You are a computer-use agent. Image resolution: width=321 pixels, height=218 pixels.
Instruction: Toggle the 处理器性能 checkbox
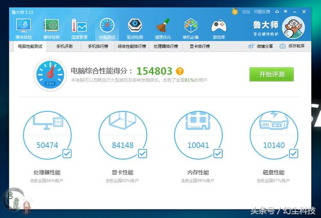pyautogui.click(x=67, y=153)
